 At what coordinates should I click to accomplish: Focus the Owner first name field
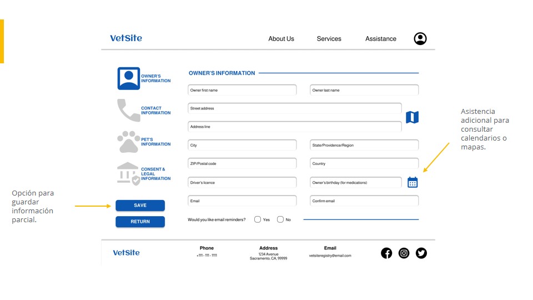click(x=242, y=90)
